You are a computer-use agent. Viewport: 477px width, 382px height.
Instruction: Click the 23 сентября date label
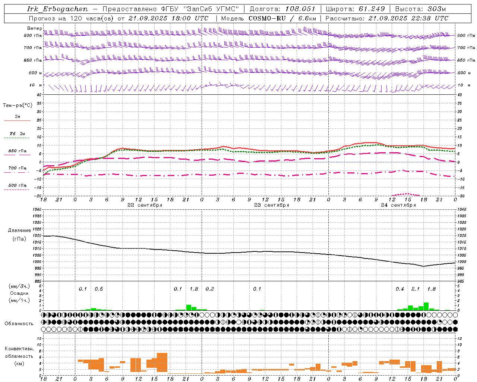click(x=272, y=205)
